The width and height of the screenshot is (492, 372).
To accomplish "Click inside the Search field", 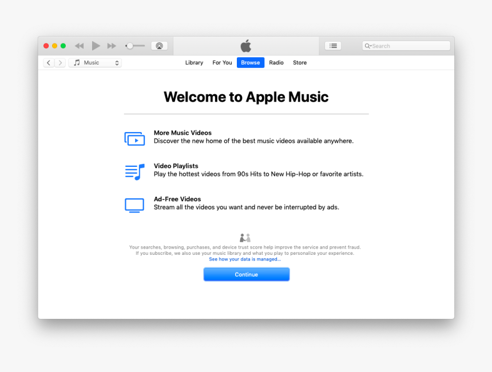I will tap(406, 45).
